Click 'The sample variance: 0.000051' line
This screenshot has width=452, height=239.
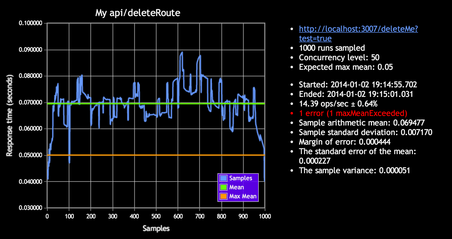coord(354,170)
